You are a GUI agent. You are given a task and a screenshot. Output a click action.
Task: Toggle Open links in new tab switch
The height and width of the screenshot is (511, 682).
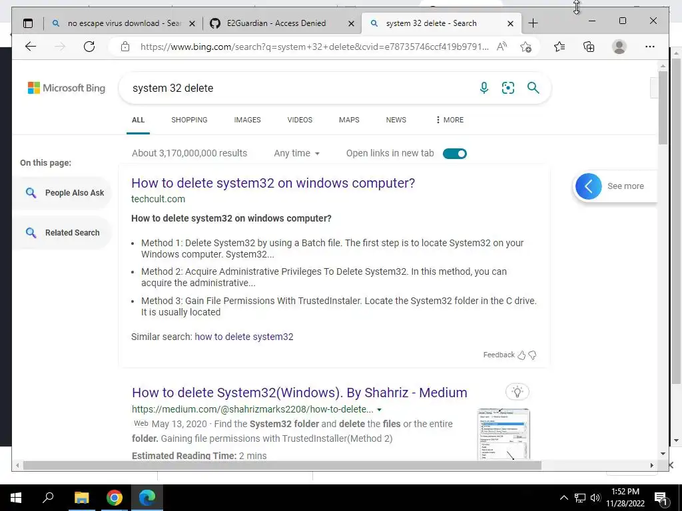[x=454, y=154]
